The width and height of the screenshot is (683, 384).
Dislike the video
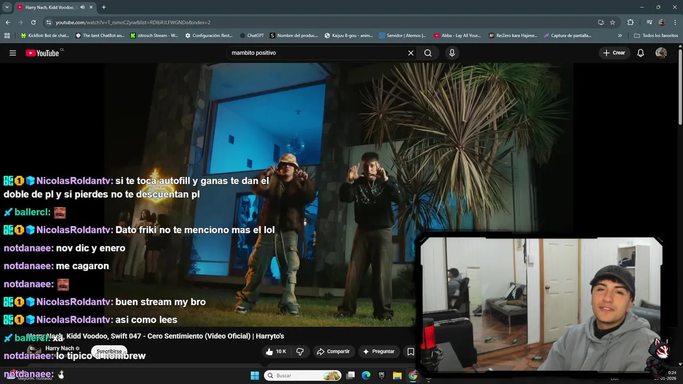pos(300,351)
